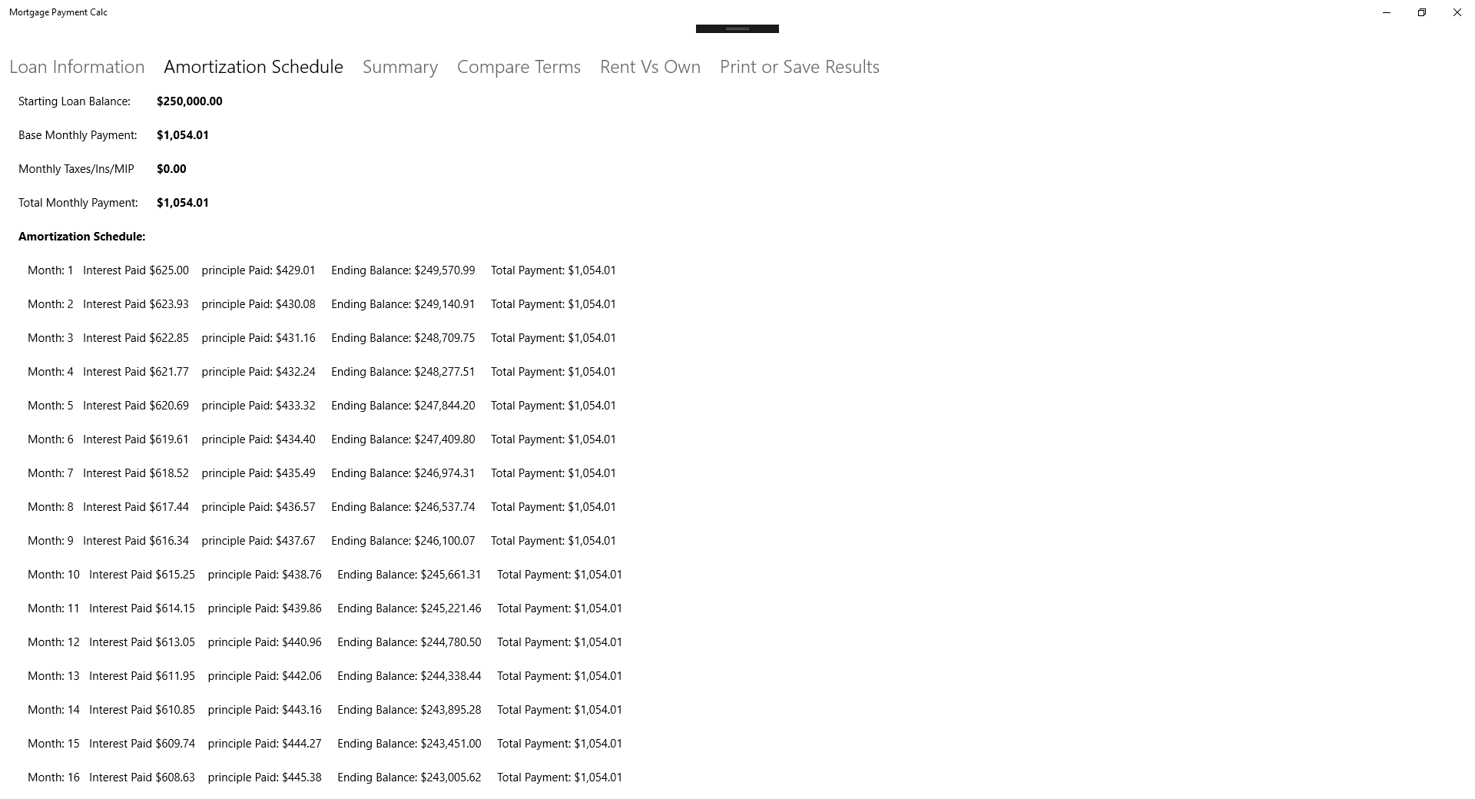1475x799 pixels.
Task: Click Ending Balance: $249,570.99
Action: pos(403,270)
